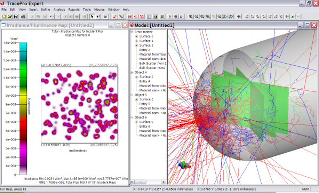Expand Surface 0 under Object 6
Viewport: 319px width, 193px height.
(x=136, y=122)
